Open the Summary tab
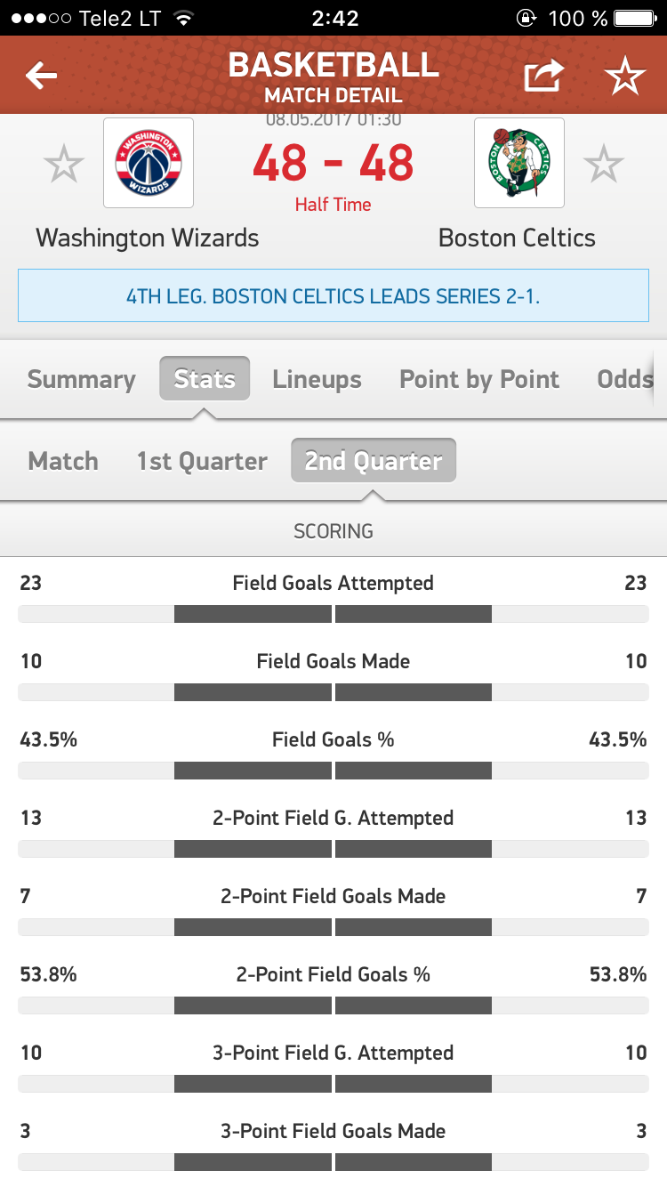 [81, 379]
